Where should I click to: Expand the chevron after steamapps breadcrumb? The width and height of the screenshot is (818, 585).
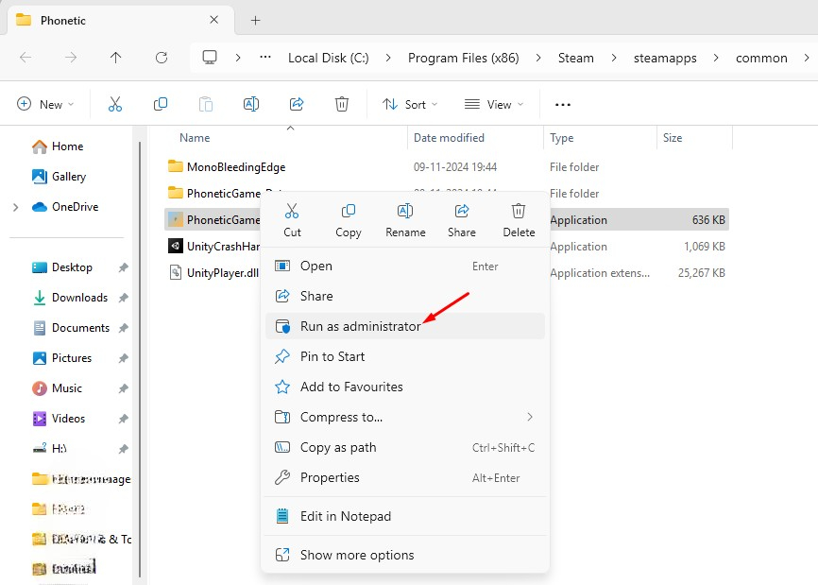716,58
